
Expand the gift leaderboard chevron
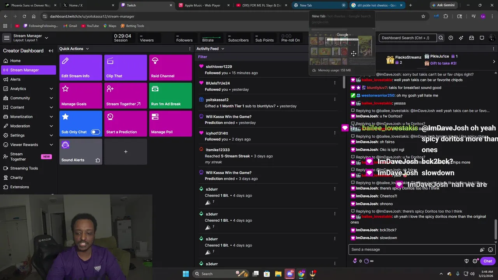tap(494, 61)
